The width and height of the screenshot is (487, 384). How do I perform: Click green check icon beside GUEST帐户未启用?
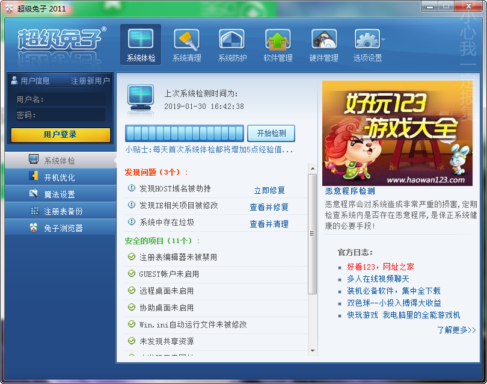132,273
